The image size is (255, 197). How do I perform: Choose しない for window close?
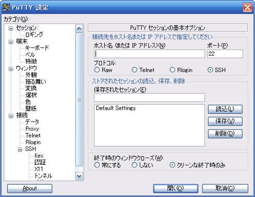tap(134, 165)
